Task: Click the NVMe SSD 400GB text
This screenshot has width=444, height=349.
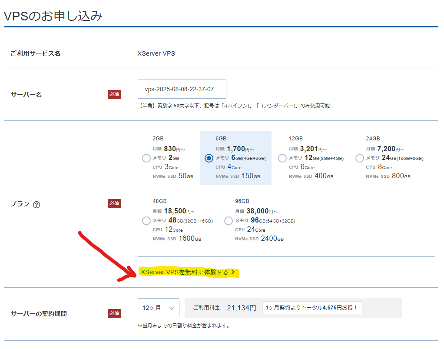Action: tap(311, 176)
